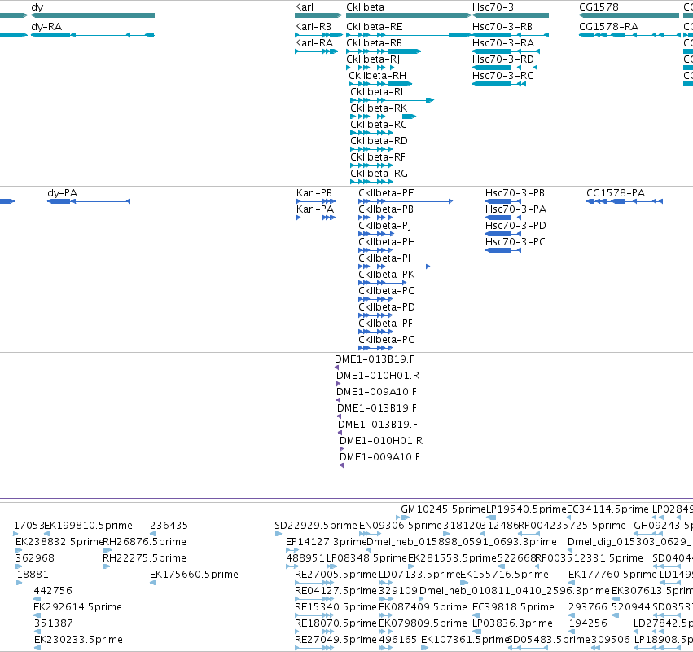
Task: Open CDS CkIIbeta-PE
Action: (x=386, y=193)
